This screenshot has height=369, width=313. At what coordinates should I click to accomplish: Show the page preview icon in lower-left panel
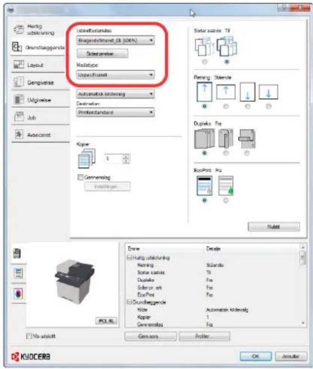[x=18, y=273]
